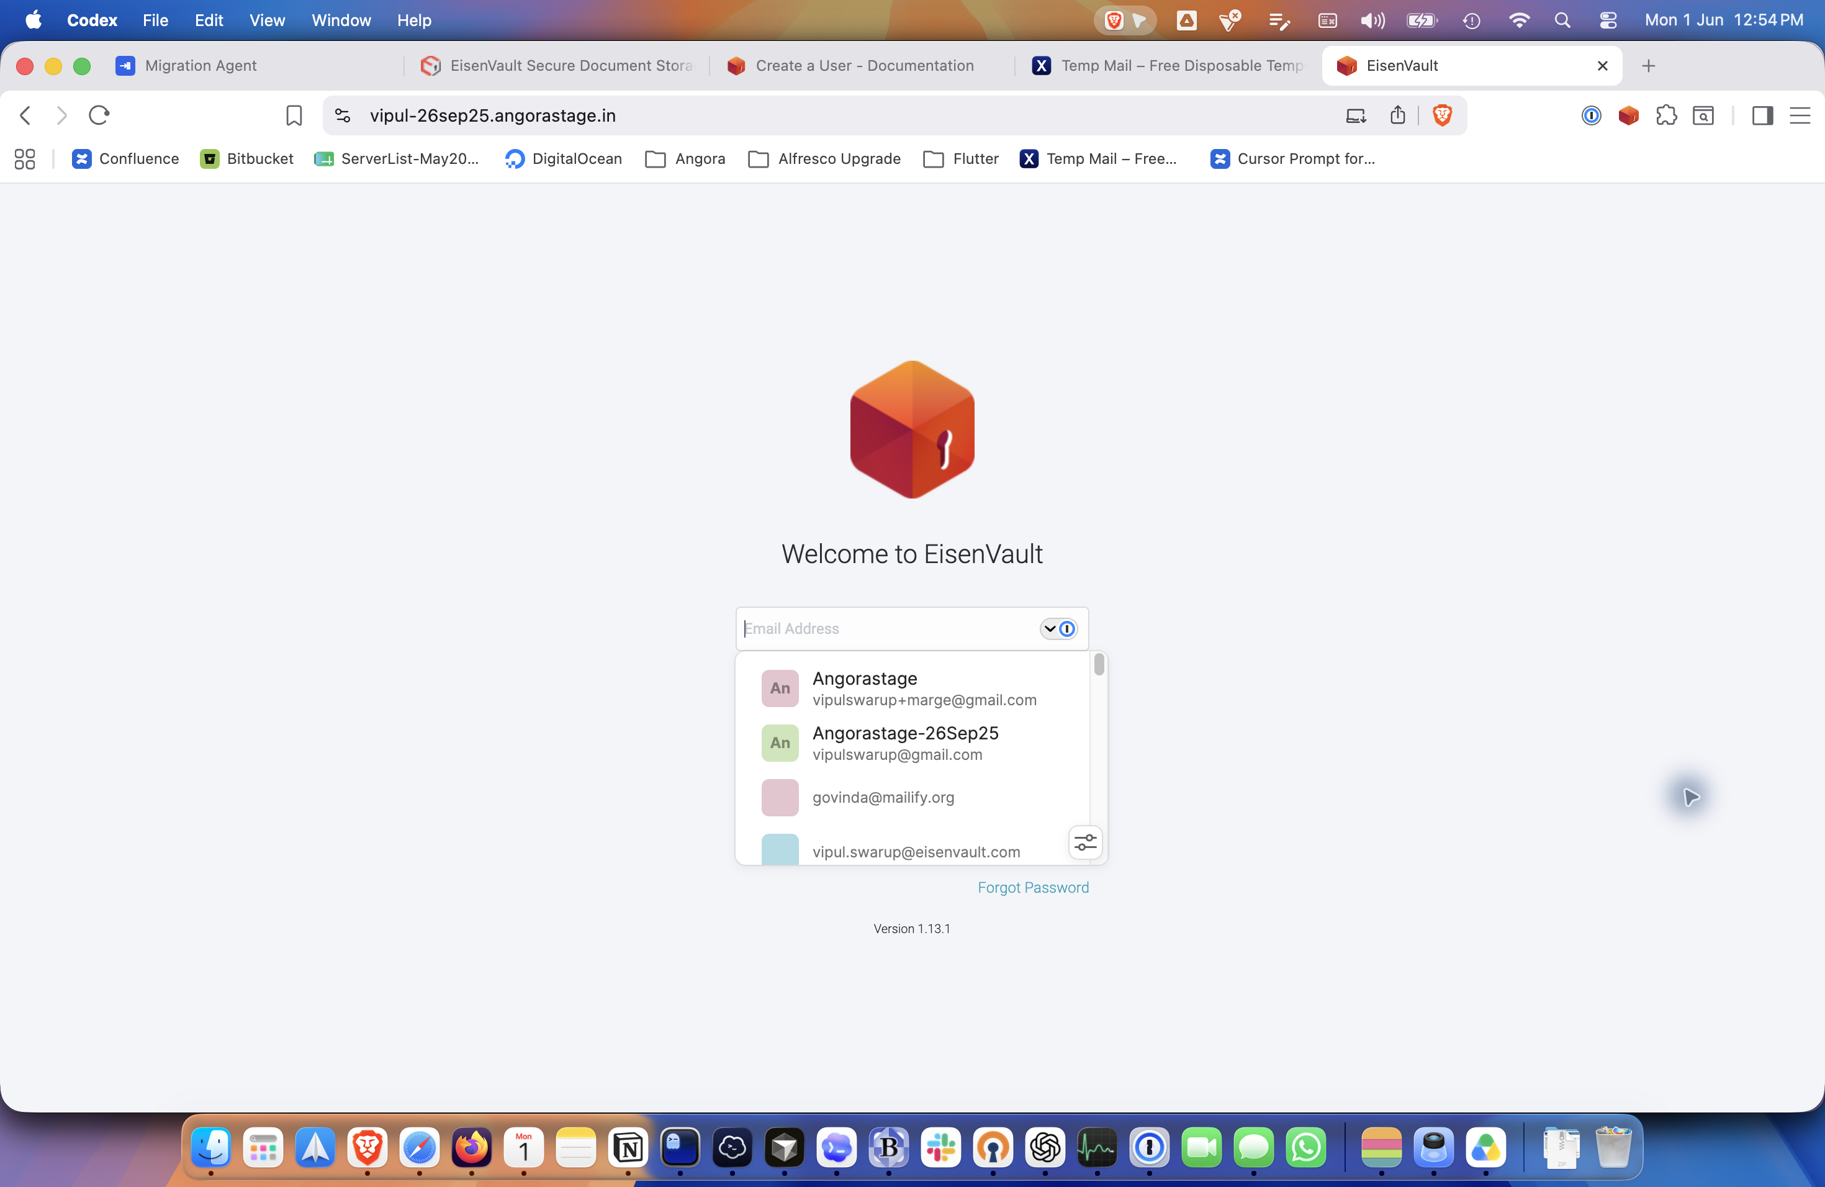This screenshot has width=1825, height=1187.
Task: Toggle the browser sidebar panel
Action: coord(1762,115)
